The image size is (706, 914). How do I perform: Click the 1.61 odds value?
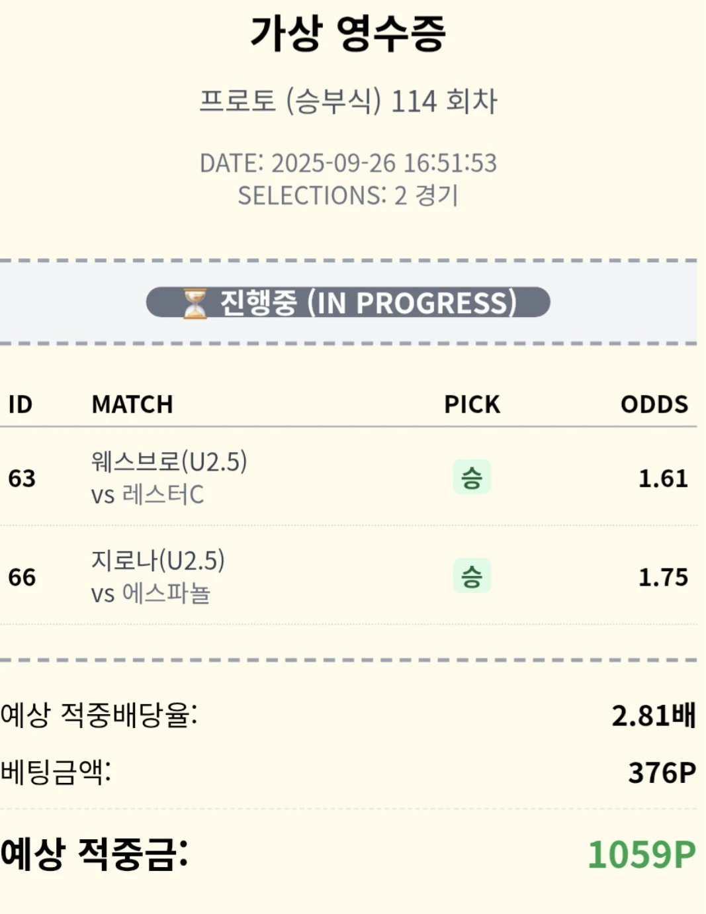[x=662, y=478]
